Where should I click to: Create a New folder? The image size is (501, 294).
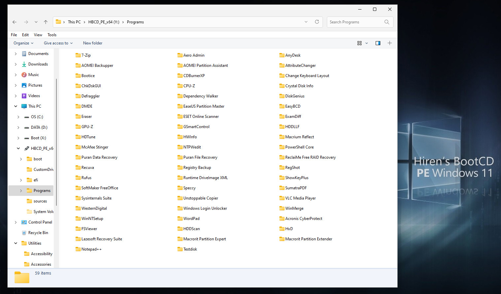pyautogui.click(x=92, y=43)
